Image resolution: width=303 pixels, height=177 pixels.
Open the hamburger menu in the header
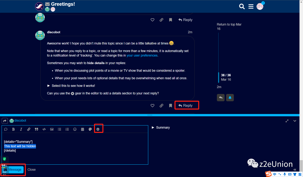pyautogui.click(x=251, y=6)
